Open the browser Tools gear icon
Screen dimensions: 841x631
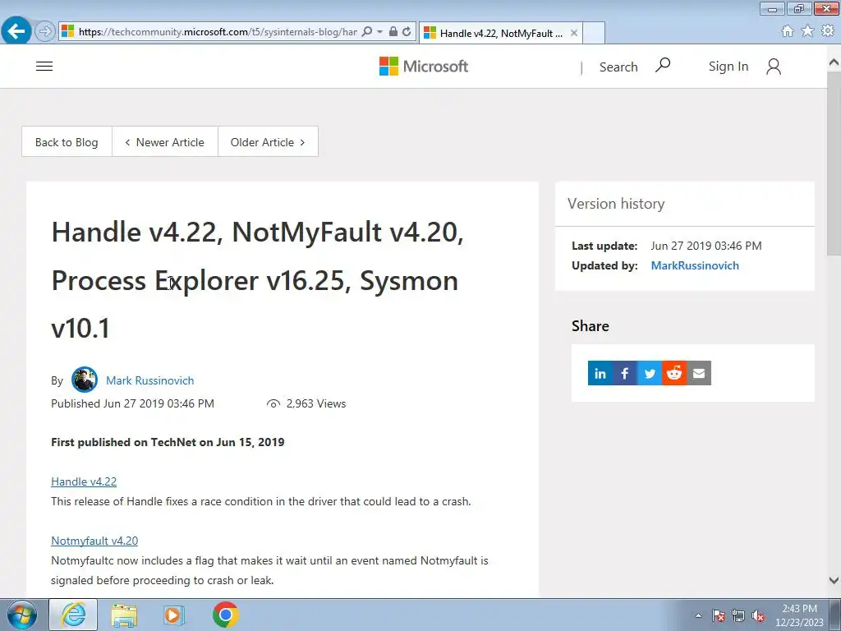point(828,31)
